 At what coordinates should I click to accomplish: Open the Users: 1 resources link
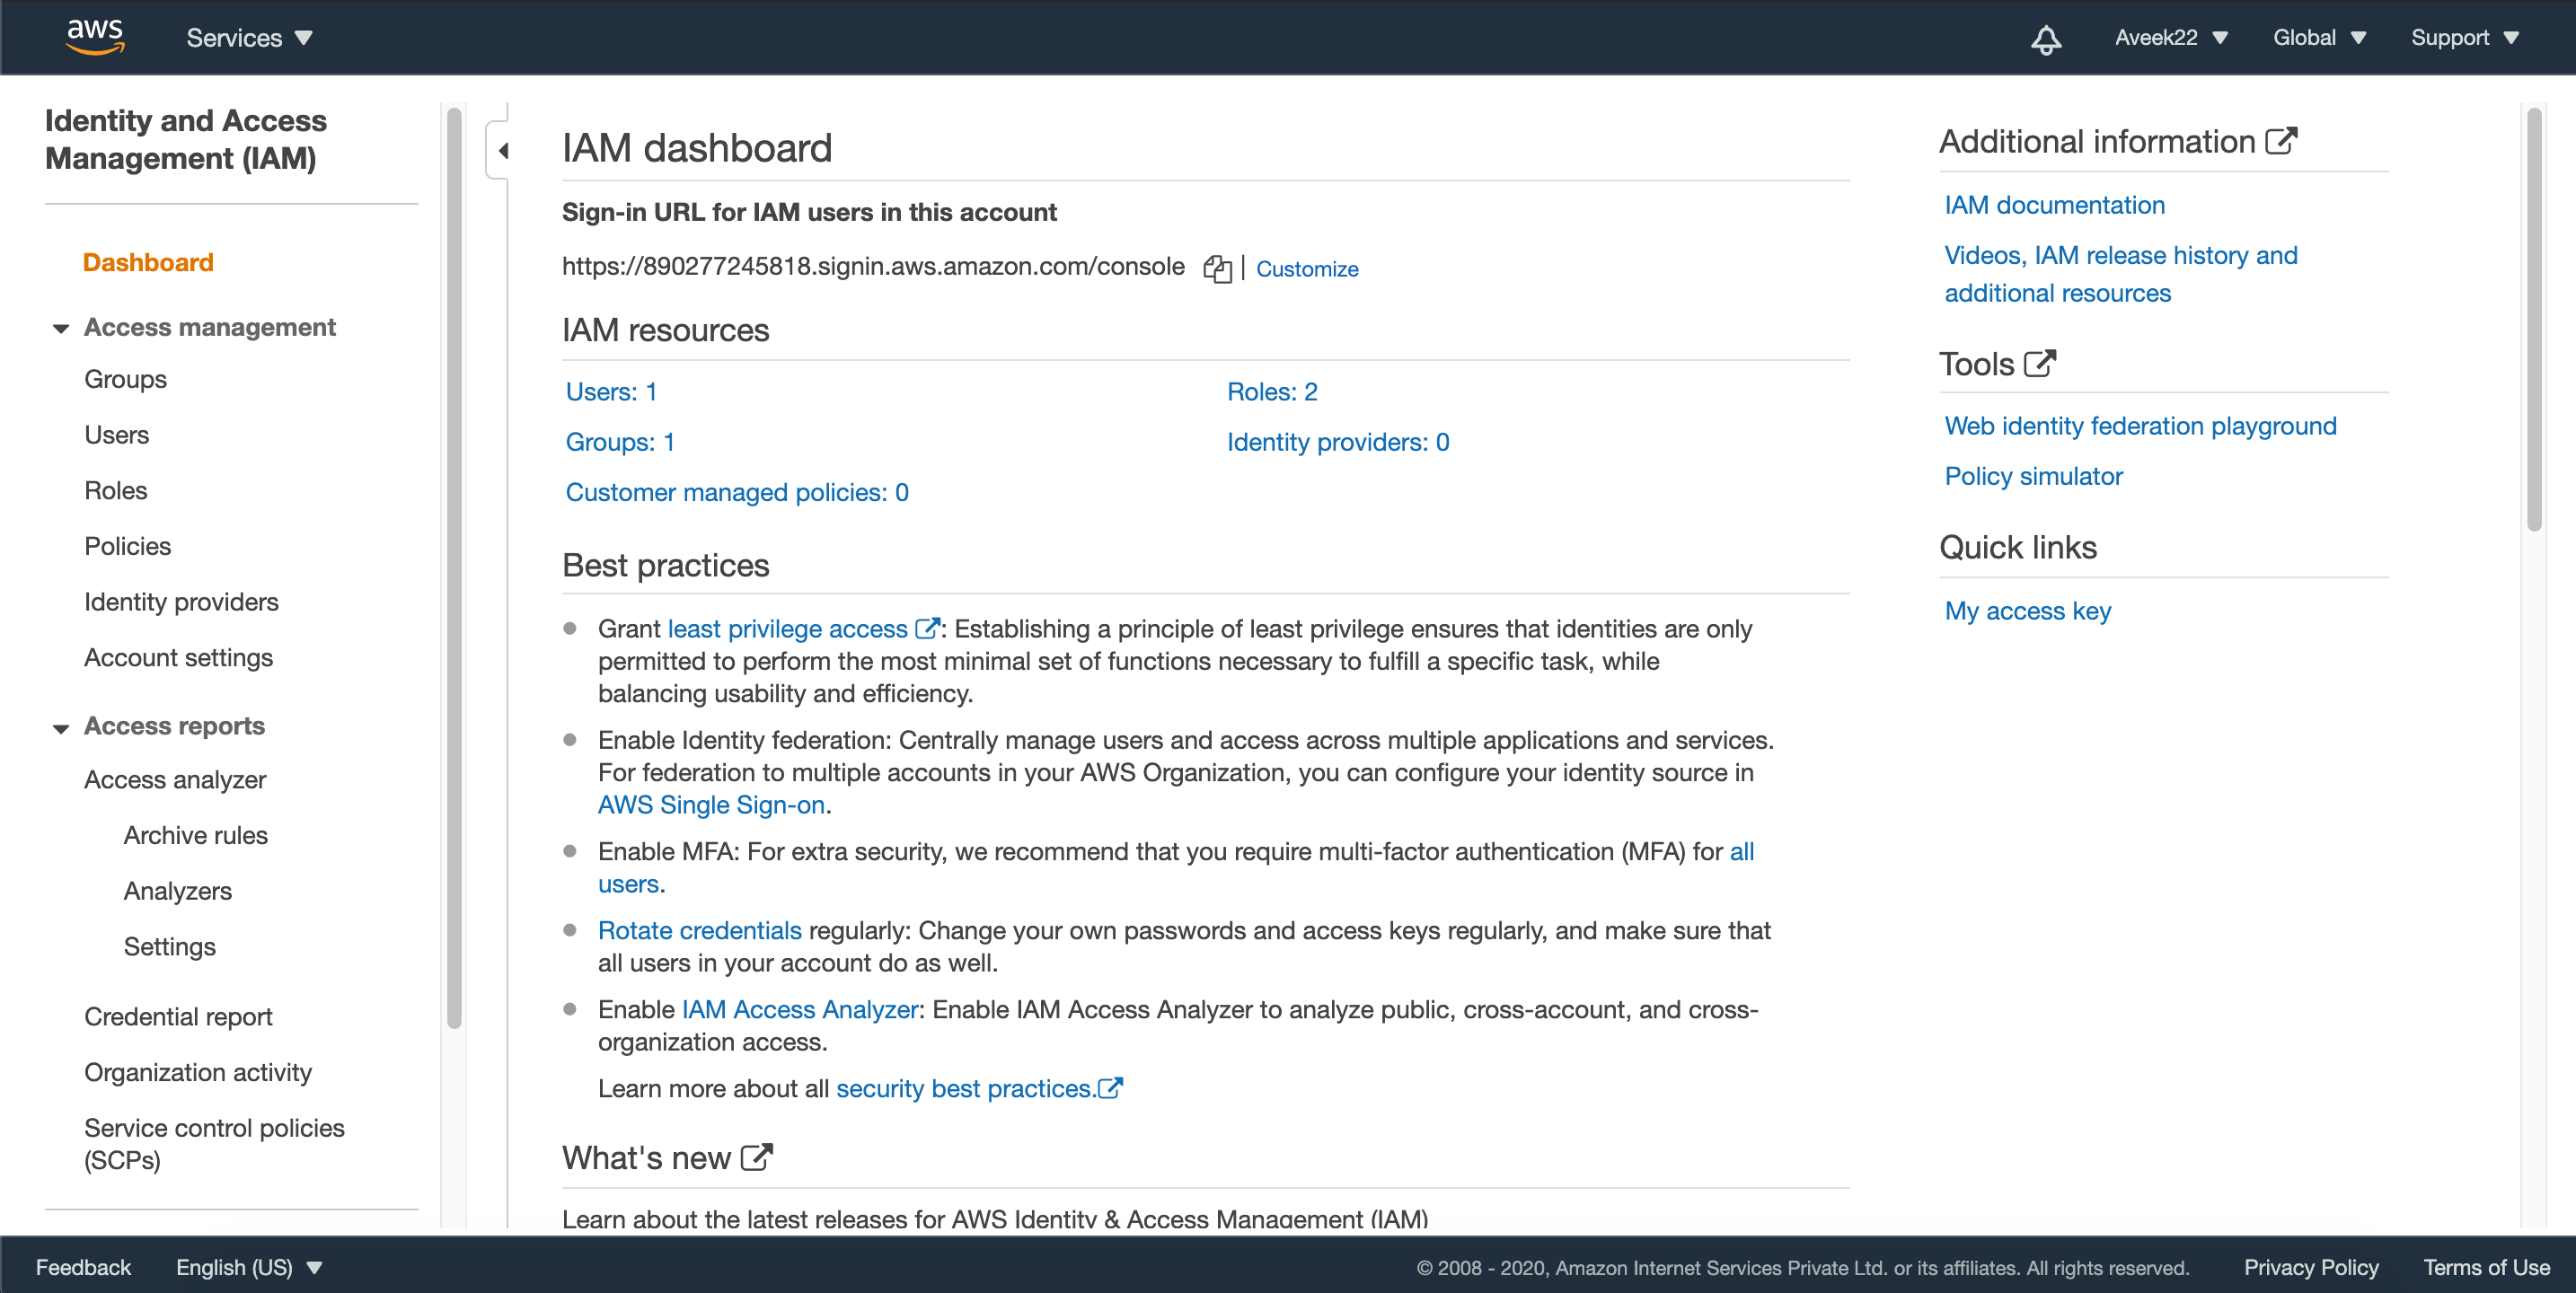(610, 391)
